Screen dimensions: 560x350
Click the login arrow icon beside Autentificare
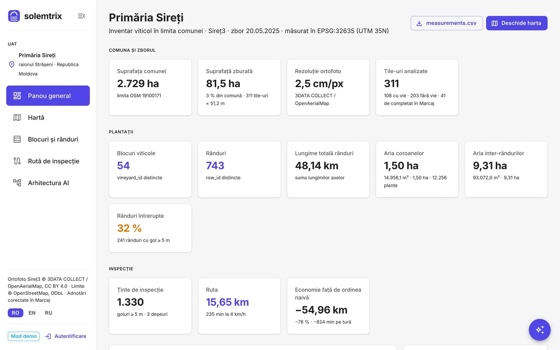click(48, 336)
